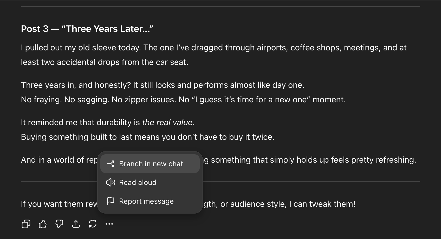
Task: Click the "Post 3 — Three Years Later" heading
Action: (87, 29)
